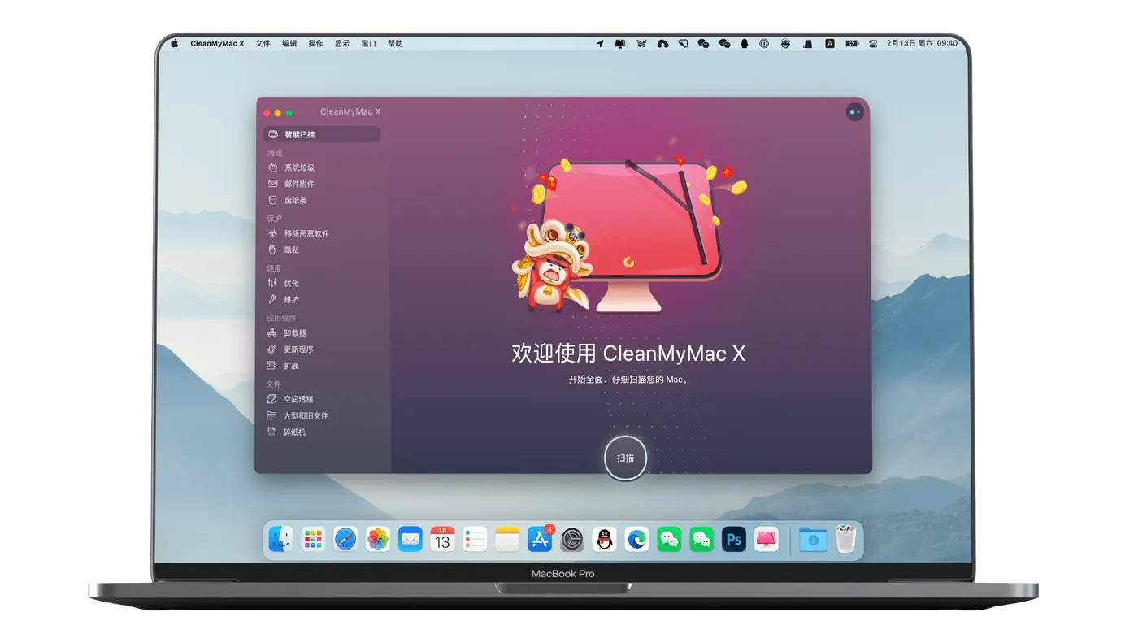Screen dimensions: 1138x643
Task: Open the input source 'A' menu
Action: [x=830, y=44]
